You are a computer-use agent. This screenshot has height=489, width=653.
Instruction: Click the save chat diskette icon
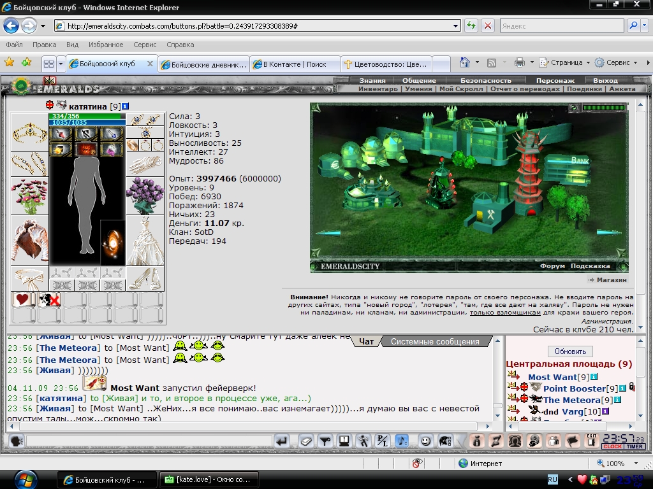[344, 441]
